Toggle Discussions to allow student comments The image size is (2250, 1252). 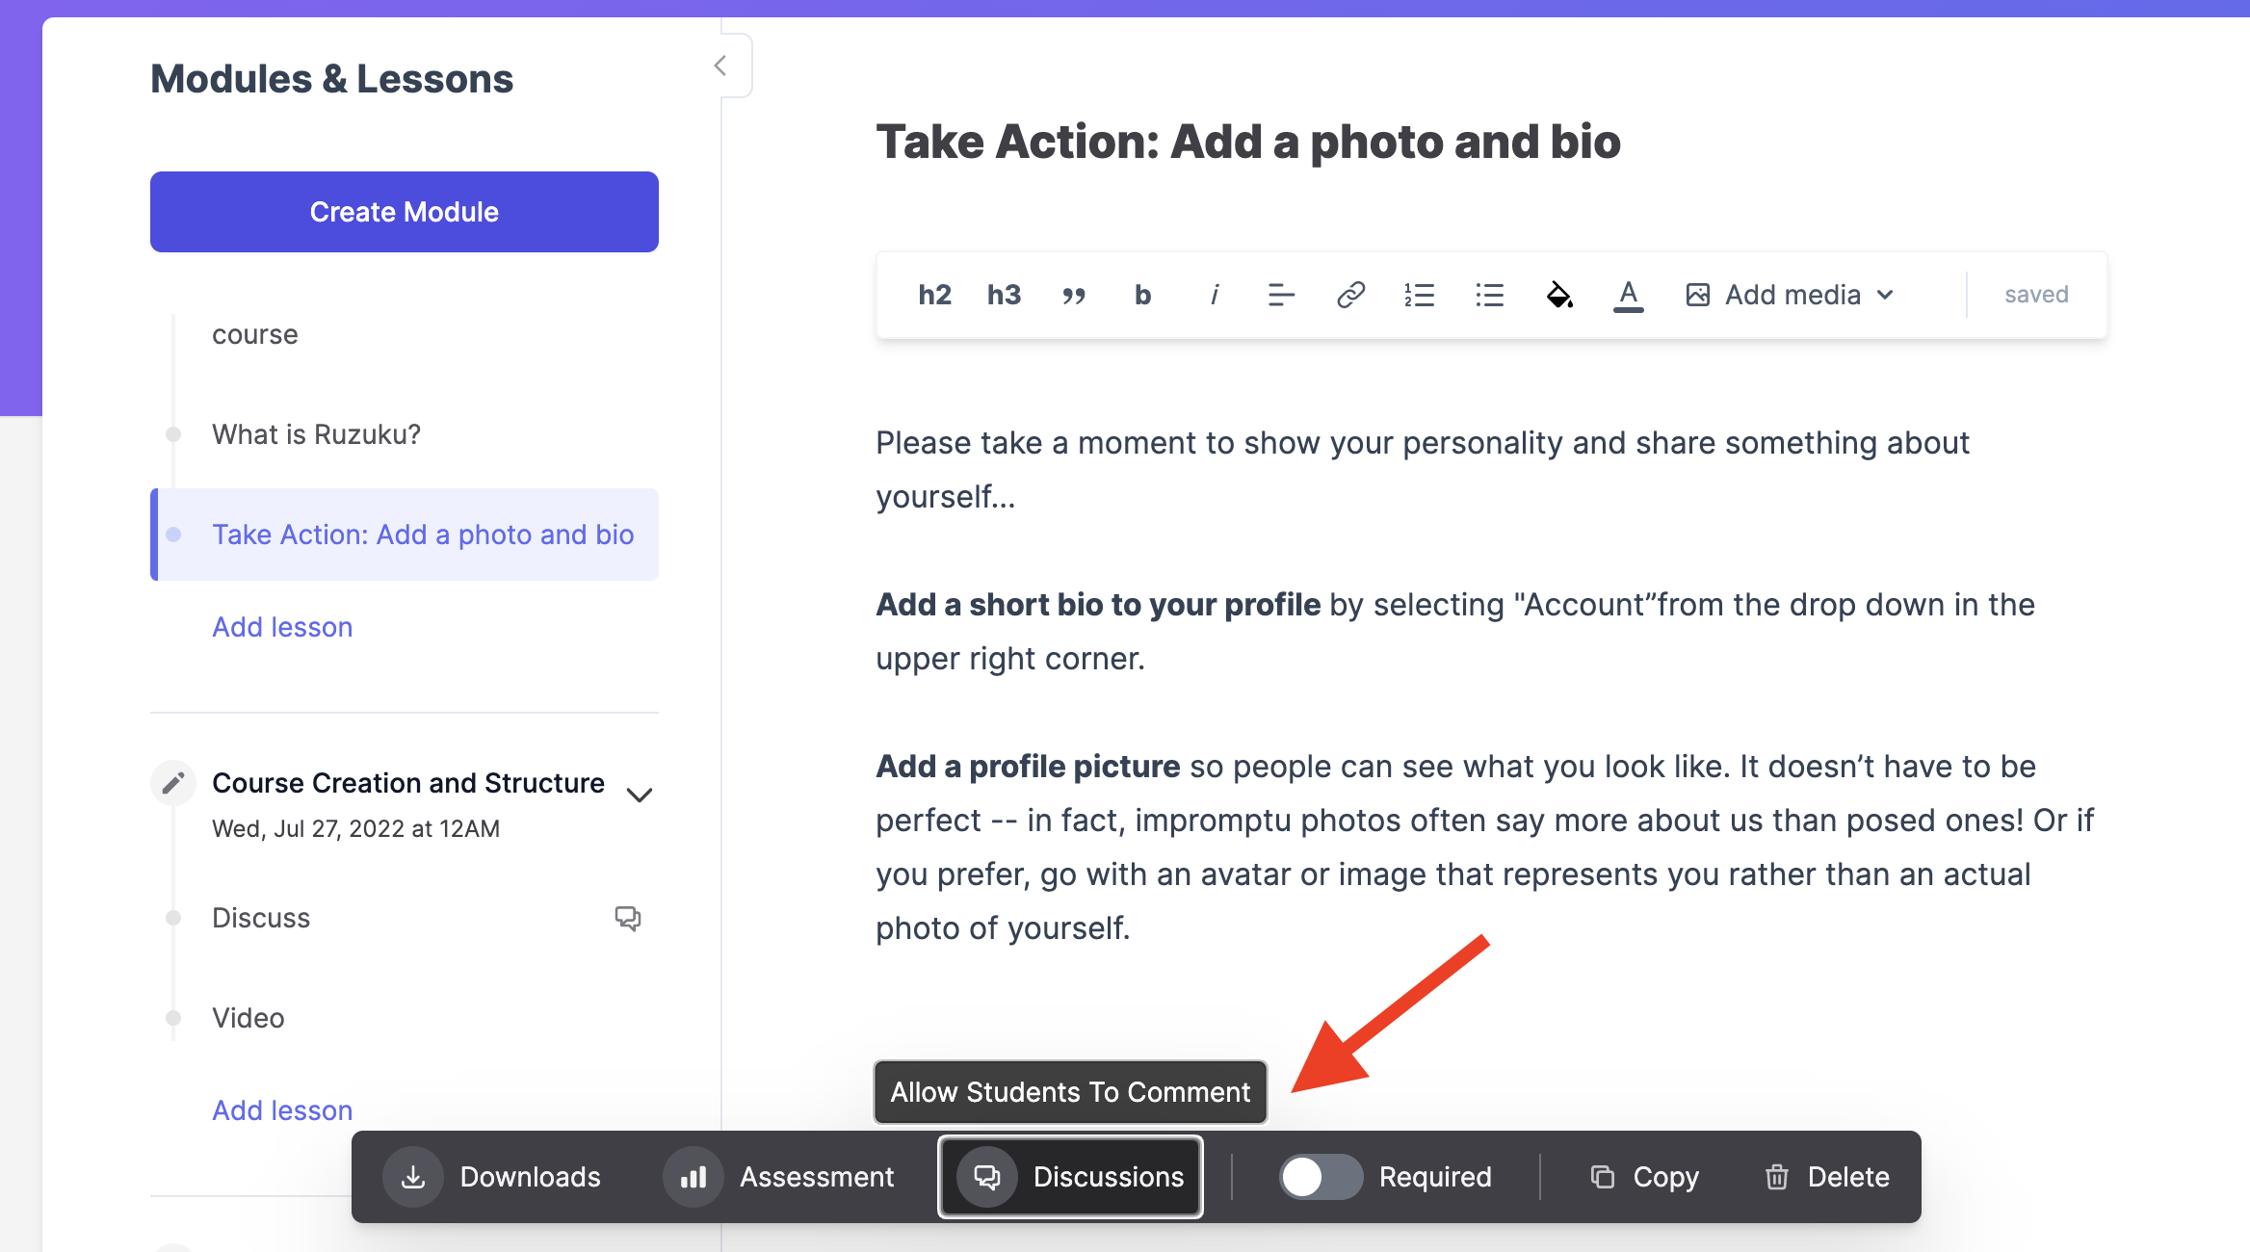tap(1070, 1177)
